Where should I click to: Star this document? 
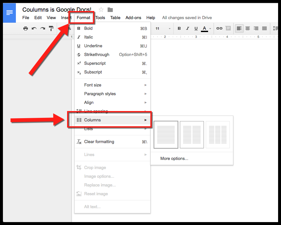coord(101,9)
